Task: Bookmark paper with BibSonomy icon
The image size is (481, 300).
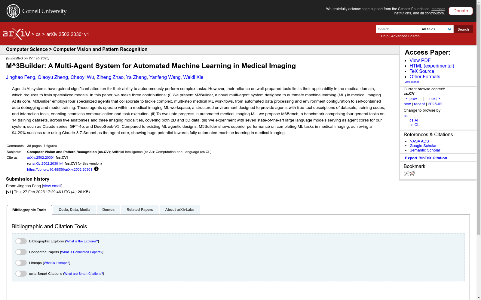Action: coord(406,174)
